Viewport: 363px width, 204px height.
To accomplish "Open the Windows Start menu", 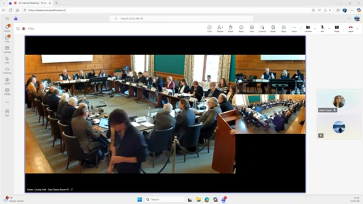I will (x=140, y=199).
